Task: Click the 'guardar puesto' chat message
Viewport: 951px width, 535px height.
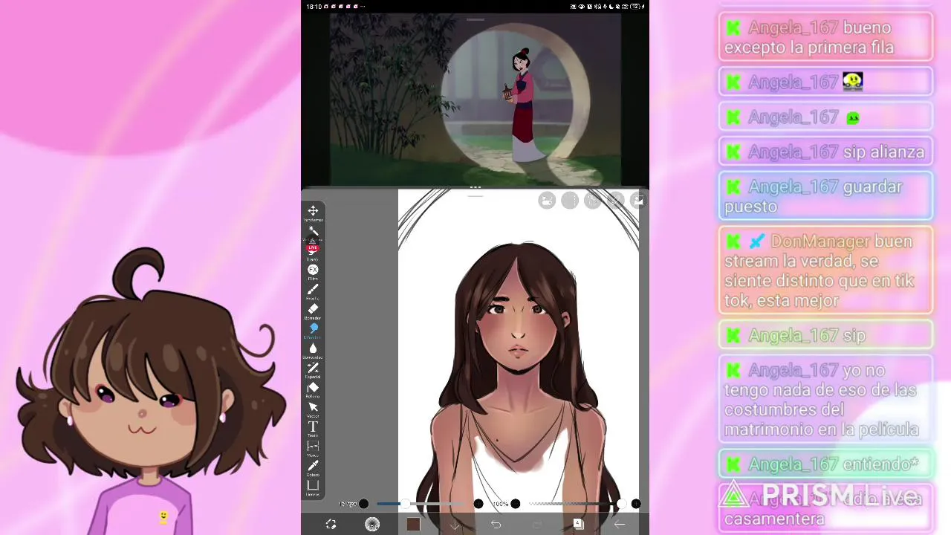Action: coord(826,196)
